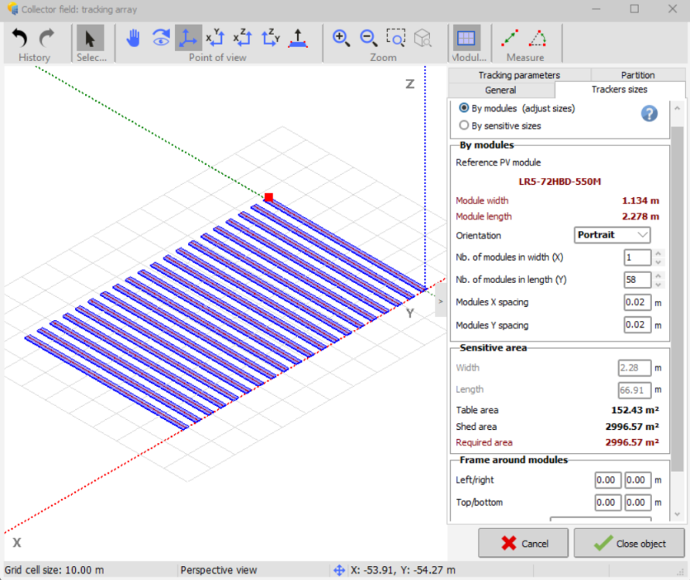Image resolution: width=690 pixels, height=580 pixels.
Task: Click the Cancel button
Action: 524,544
